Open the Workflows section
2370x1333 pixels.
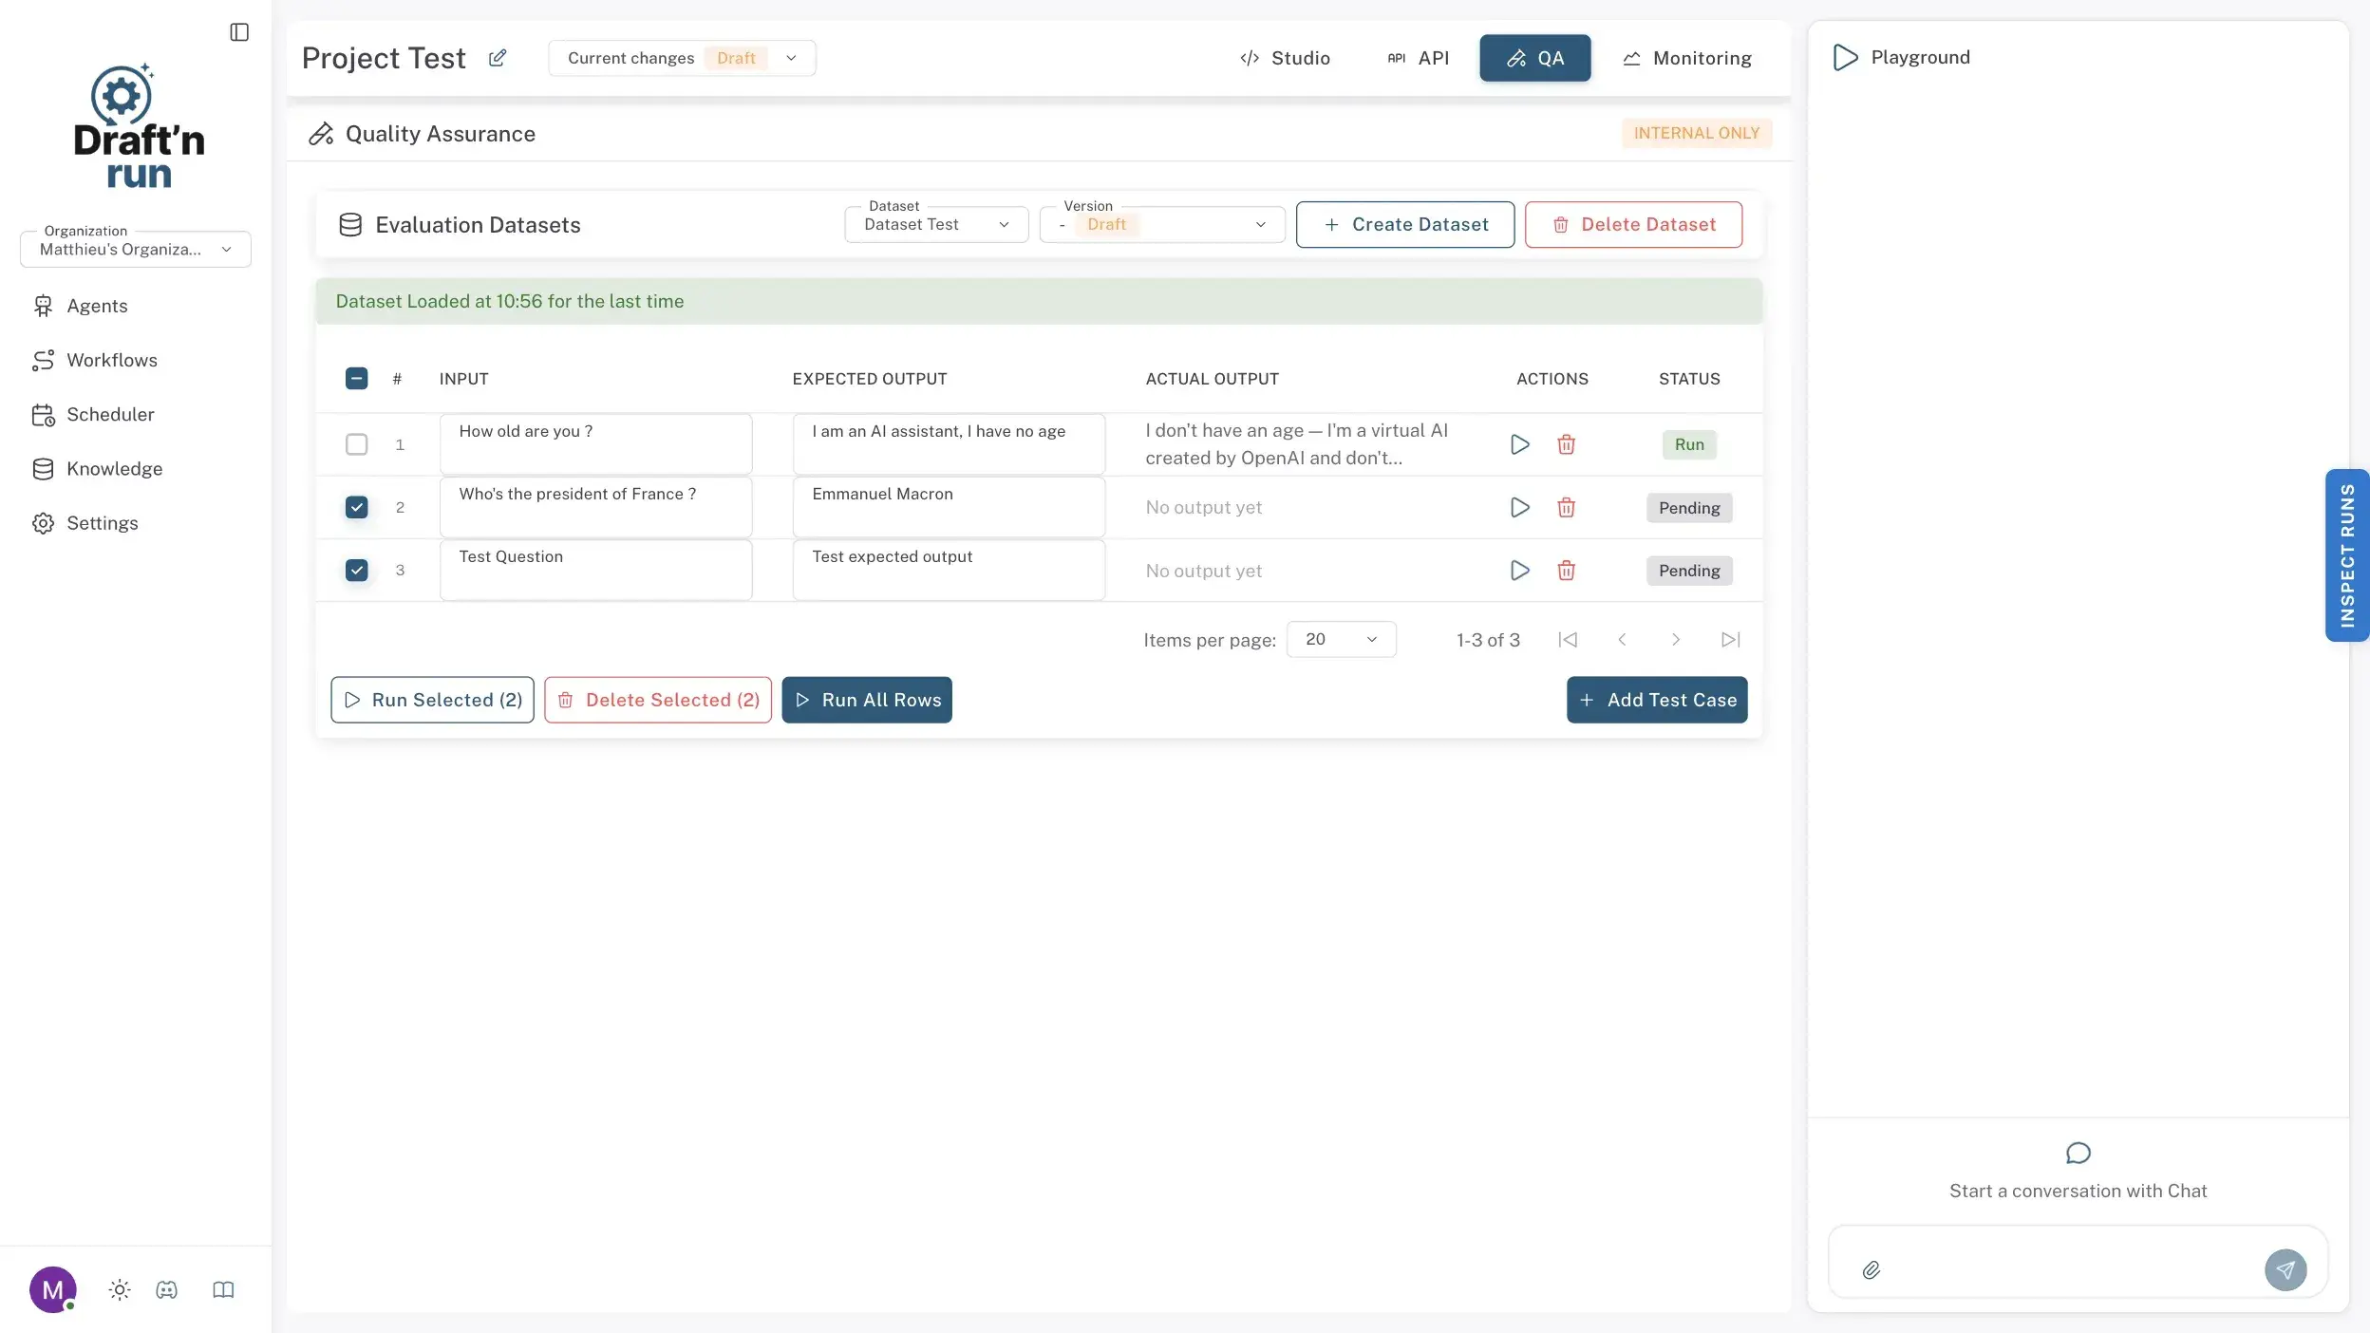[111, 359]
